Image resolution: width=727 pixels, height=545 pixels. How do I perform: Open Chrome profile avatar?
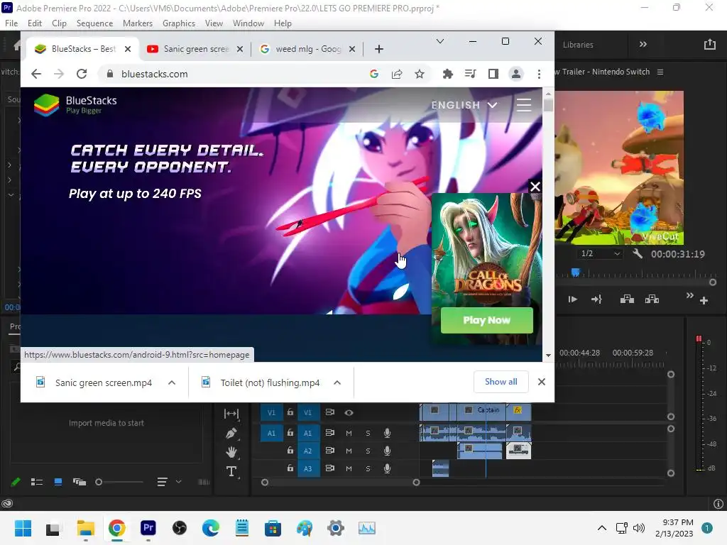click(515, 74)
